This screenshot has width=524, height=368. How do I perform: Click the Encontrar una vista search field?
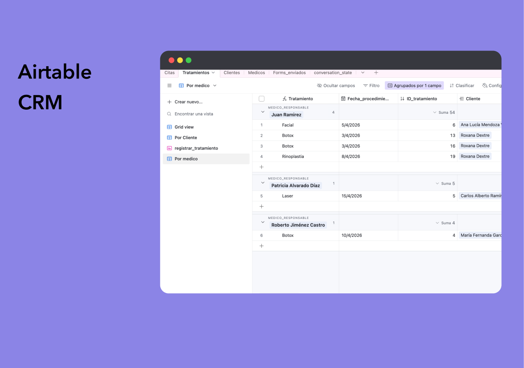(194, 114)
